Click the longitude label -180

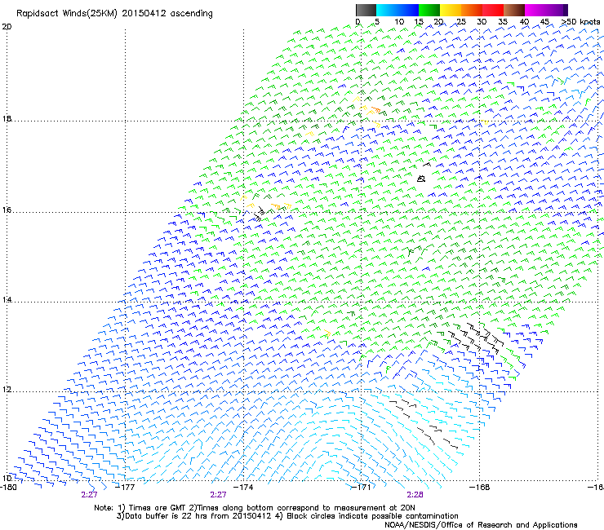coord(8,488)
